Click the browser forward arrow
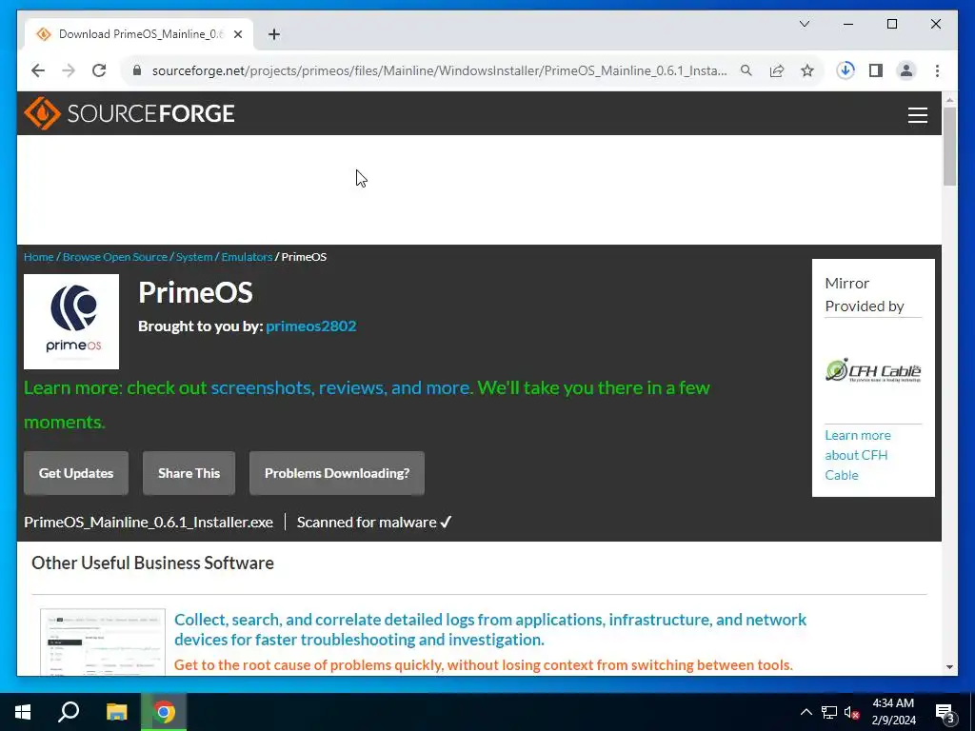The image size is (975, 731). click(x=69, y=70)
